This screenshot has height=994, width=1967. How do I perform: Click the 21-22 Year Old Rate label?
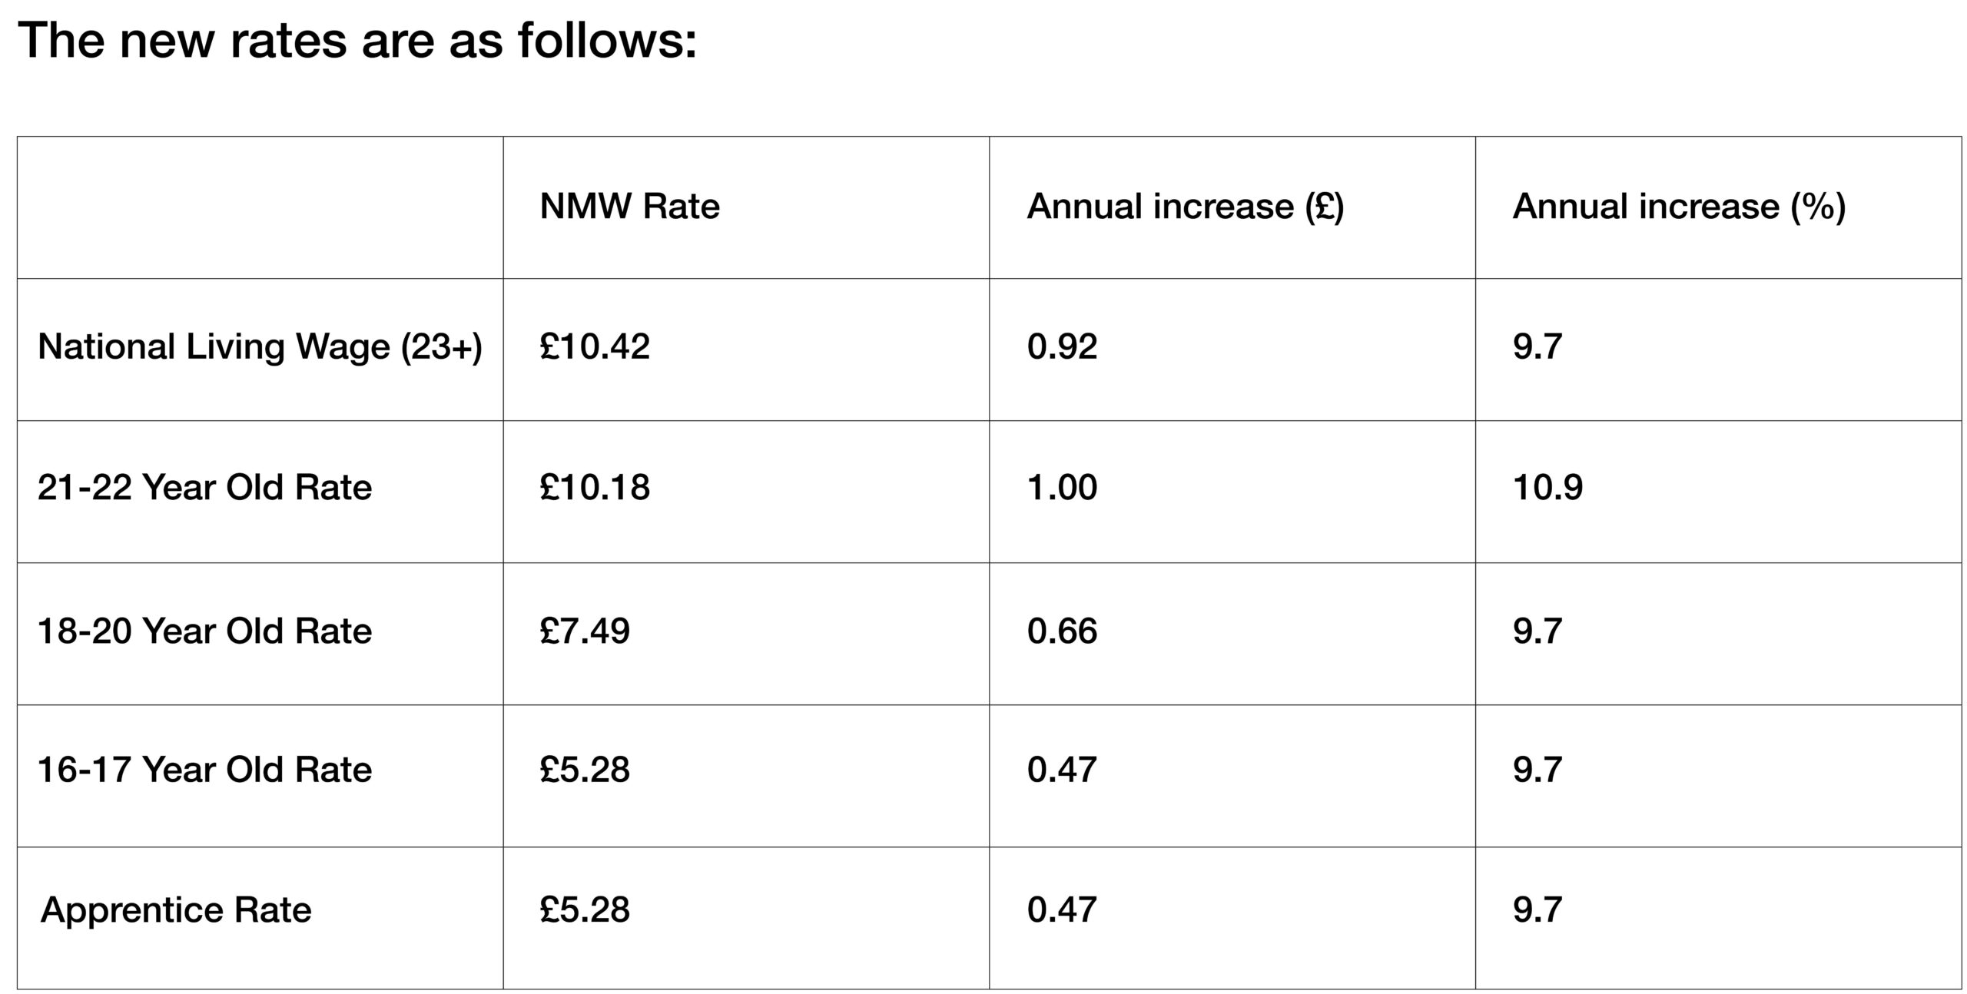point(205,488)
